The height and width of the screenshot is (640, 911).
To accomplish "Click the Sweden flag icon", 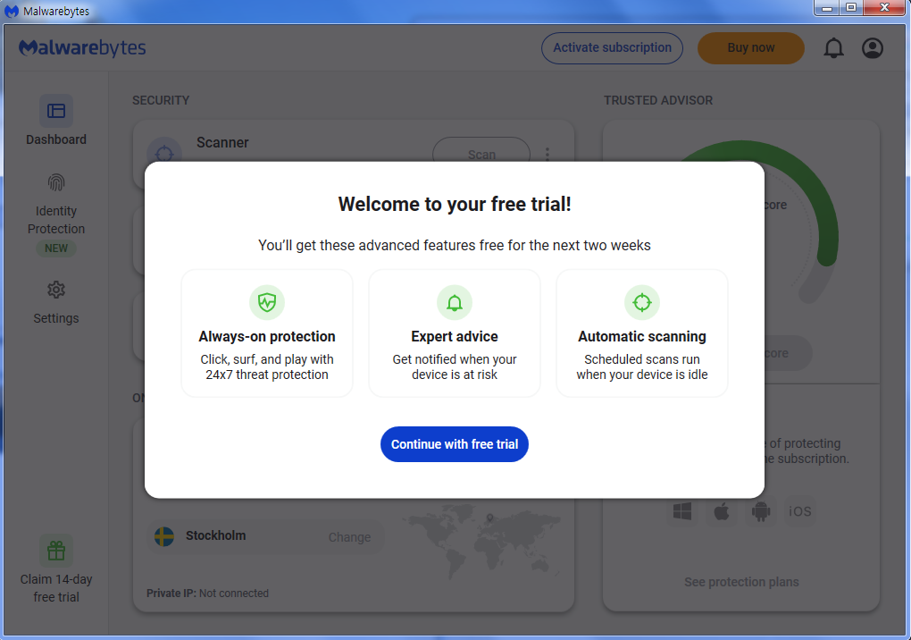I will pos(164,536).
